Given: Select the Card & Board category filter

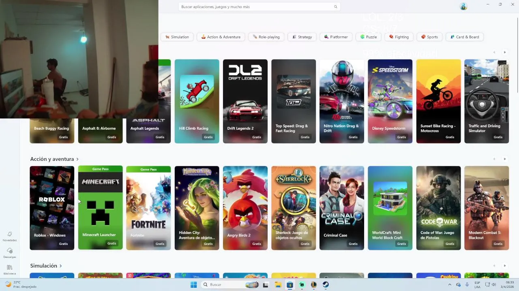Looking at the screenshot, I should pyautogui.click(x=465, y=37).
